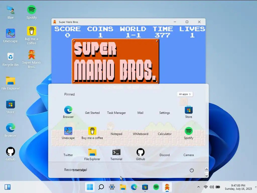Viewport: 257px width, 193px height.
Task: Open File Explorer from the taskbar
Action: (x=123, y=187)
